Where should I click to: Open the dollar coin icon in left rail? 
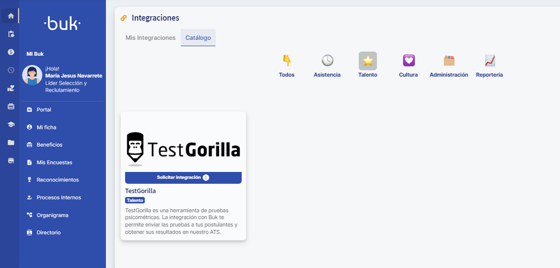(x=11, y=52)
